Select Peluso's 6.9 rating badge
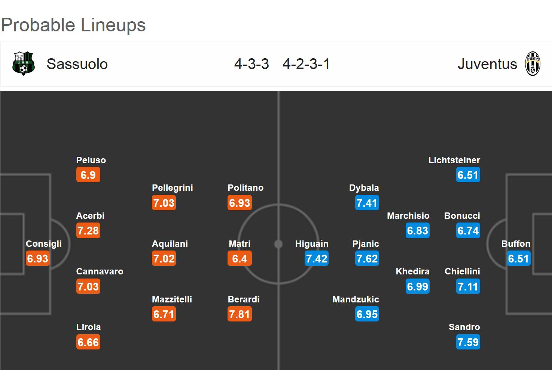Viewport: 552px width, 370px height. pyautogui.click(x=88, y=175)
